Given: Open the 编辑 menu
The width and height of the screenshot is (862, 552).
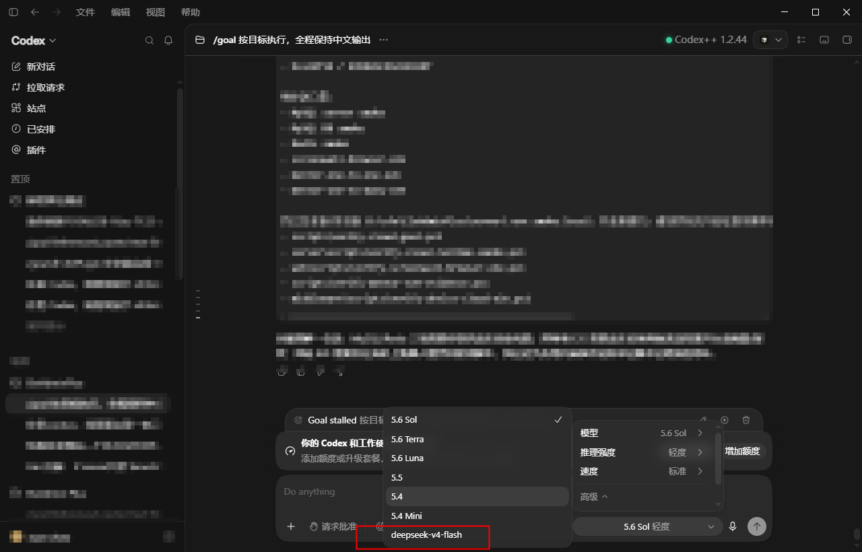Looking at the screenshot, I should click(121, 12).
